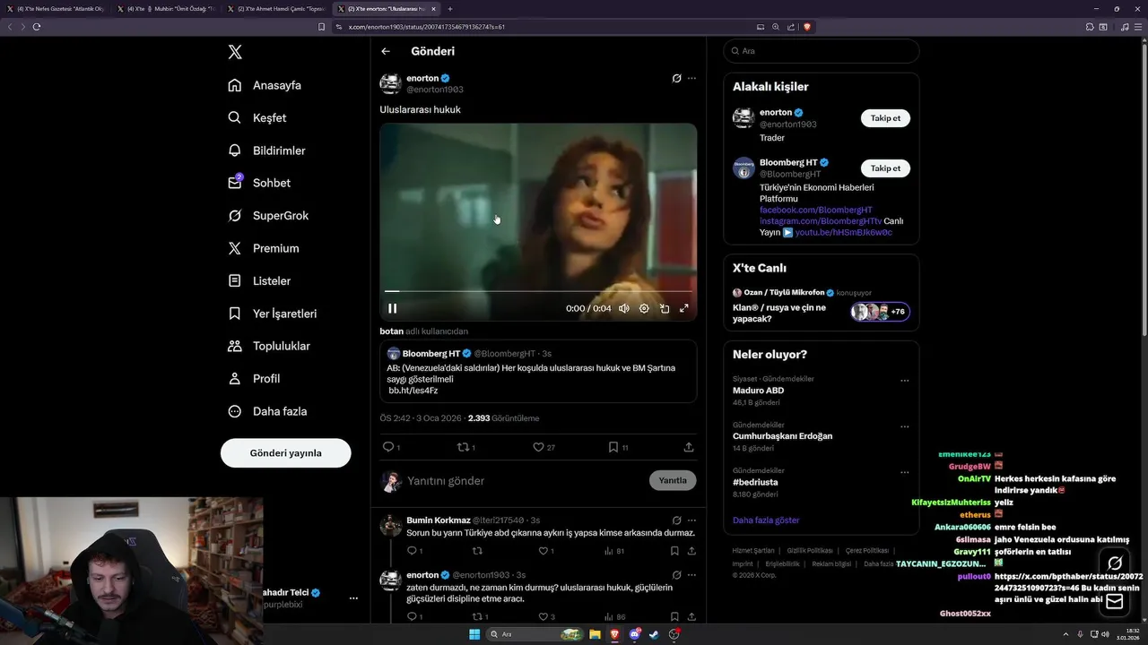This screenshot has height=645, width=1148.
Task: Open Listeler in sidebar
Action: [259, 280]
